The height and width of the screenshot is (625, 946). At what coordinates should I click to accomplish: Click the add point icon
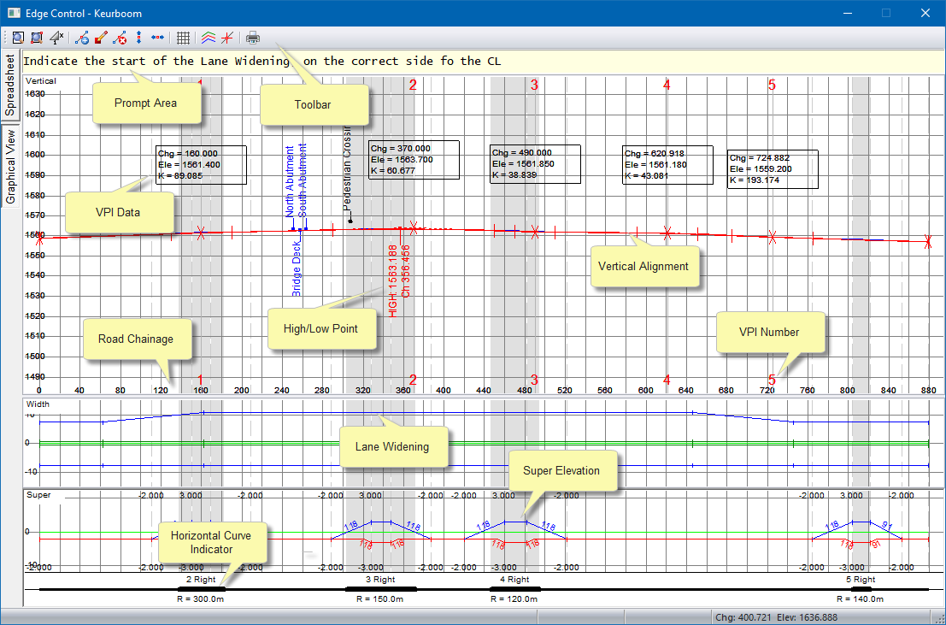82,38
